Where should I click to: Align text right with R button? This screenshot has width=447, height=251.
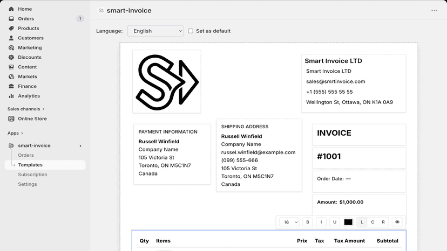pos(383,222)
